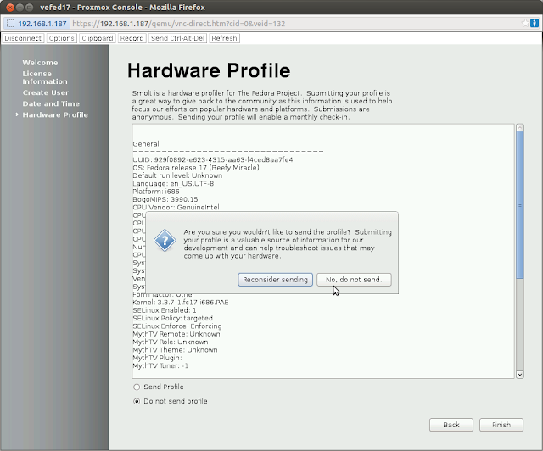Image resolution: width=543 pixels, height=451 pixels.
Task: Click Reconsider sending in the dialog
Action: click(x=275, y=279)
